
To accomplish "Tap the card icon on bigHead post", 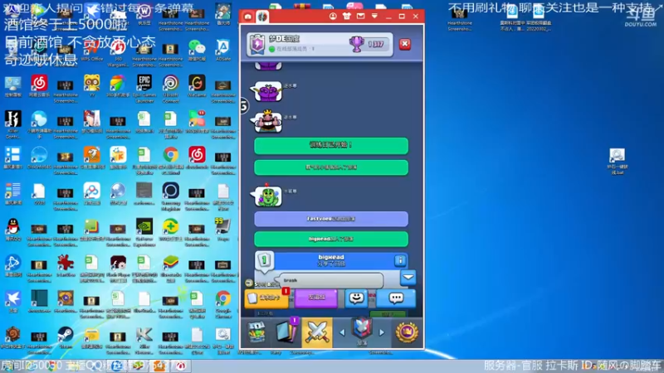I will tap(264, 260).
